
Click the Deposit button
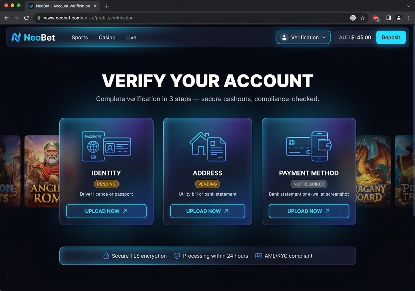point(391,38)
